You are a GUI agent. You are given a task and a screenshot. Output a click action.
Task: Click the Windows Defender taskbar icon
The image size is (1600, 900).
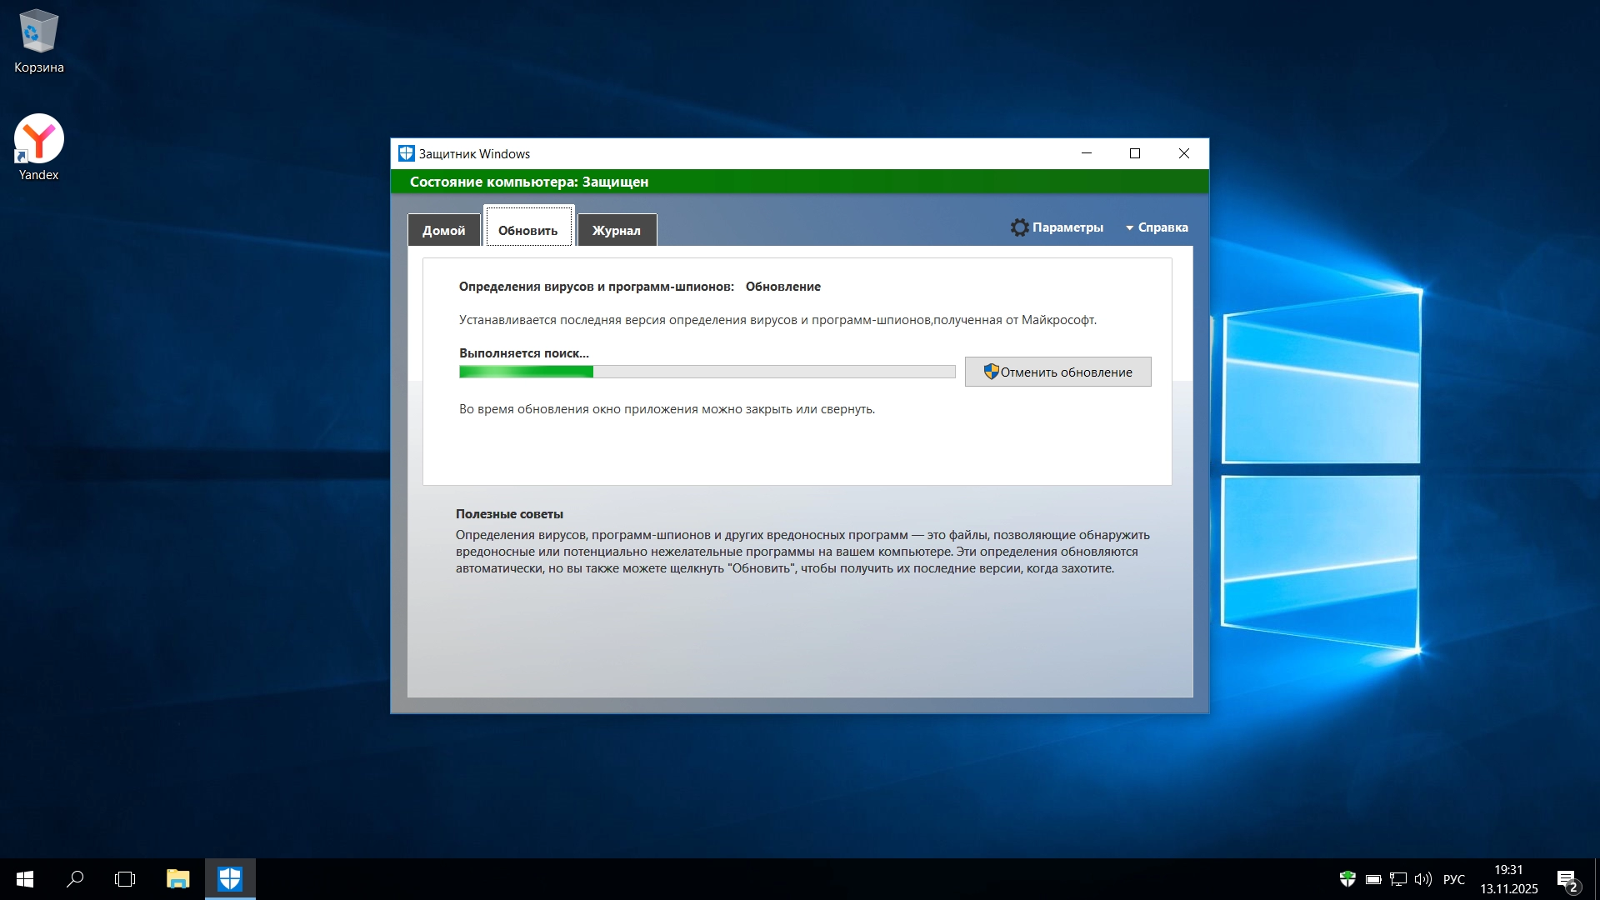[x=230, y=879]
